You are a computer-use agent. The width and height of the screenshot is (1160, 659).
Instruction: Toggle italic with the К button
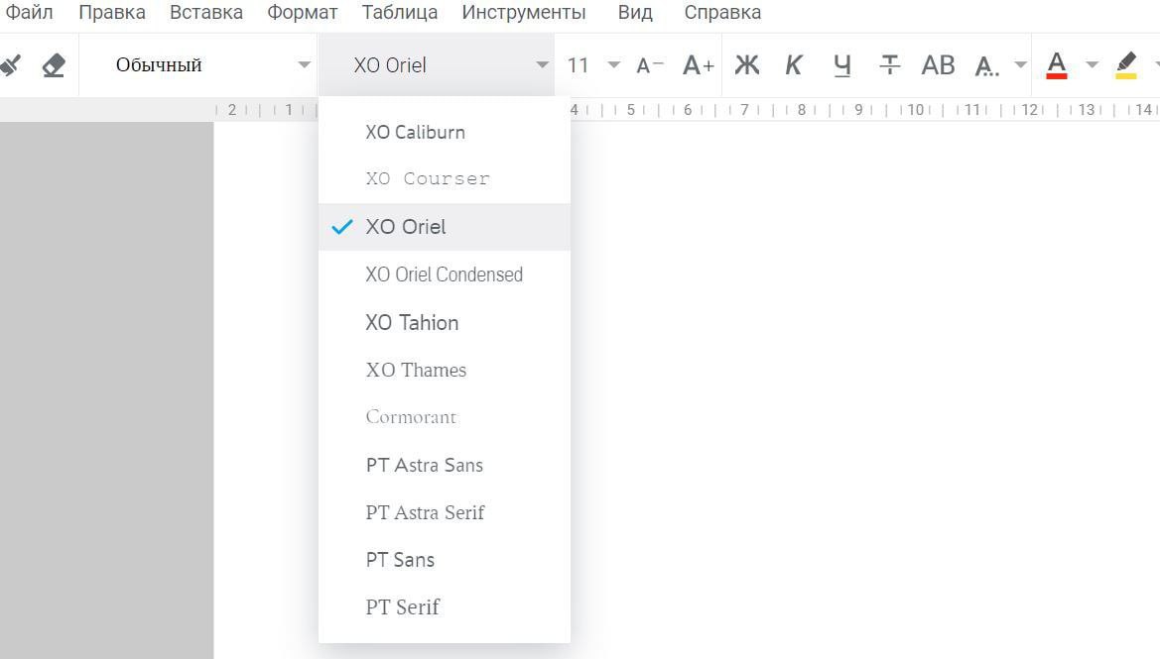pyautogui.click(x=794, y=65)
